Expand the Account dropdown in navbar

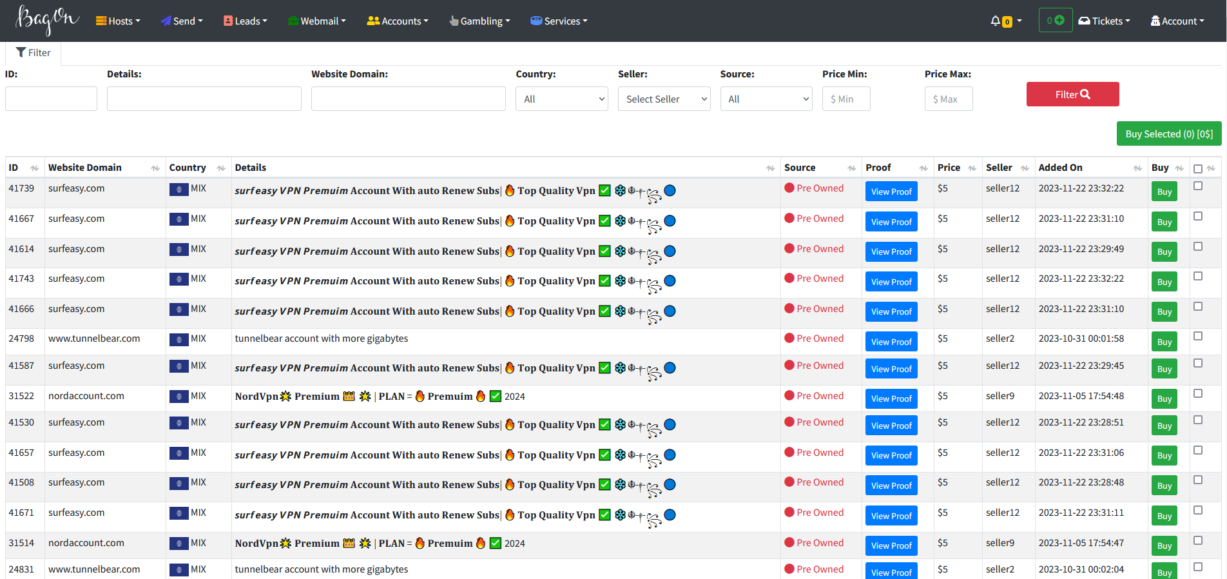(1177, 21)
